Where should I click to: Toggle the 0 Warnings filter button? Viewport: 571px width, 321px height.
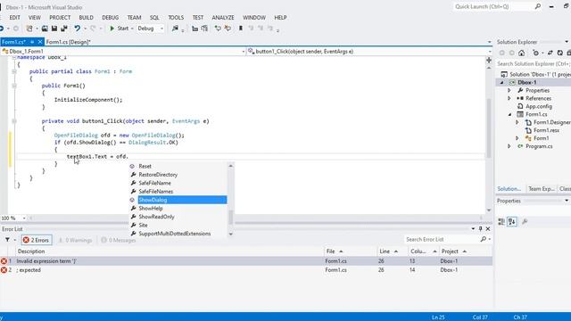75,240
